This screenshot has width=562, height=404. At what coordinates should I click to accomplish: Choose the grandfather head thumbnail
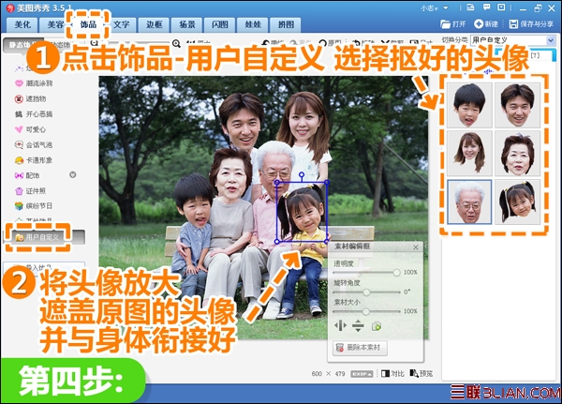coord(469,202)
